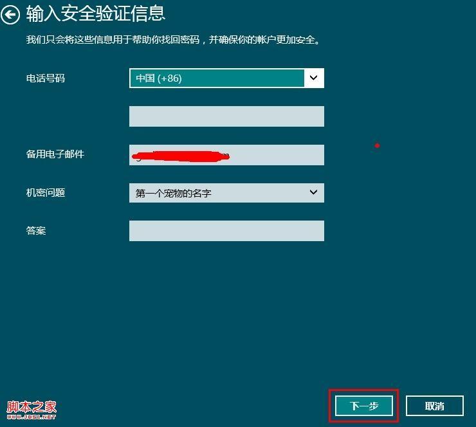This screenshot has height=427, width=476.
Task: Click into the 备用电子邮件 input field
Action: (x=226, y=155)
